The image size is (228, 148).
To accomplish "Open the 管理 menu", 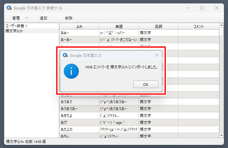I will (16, 18).
